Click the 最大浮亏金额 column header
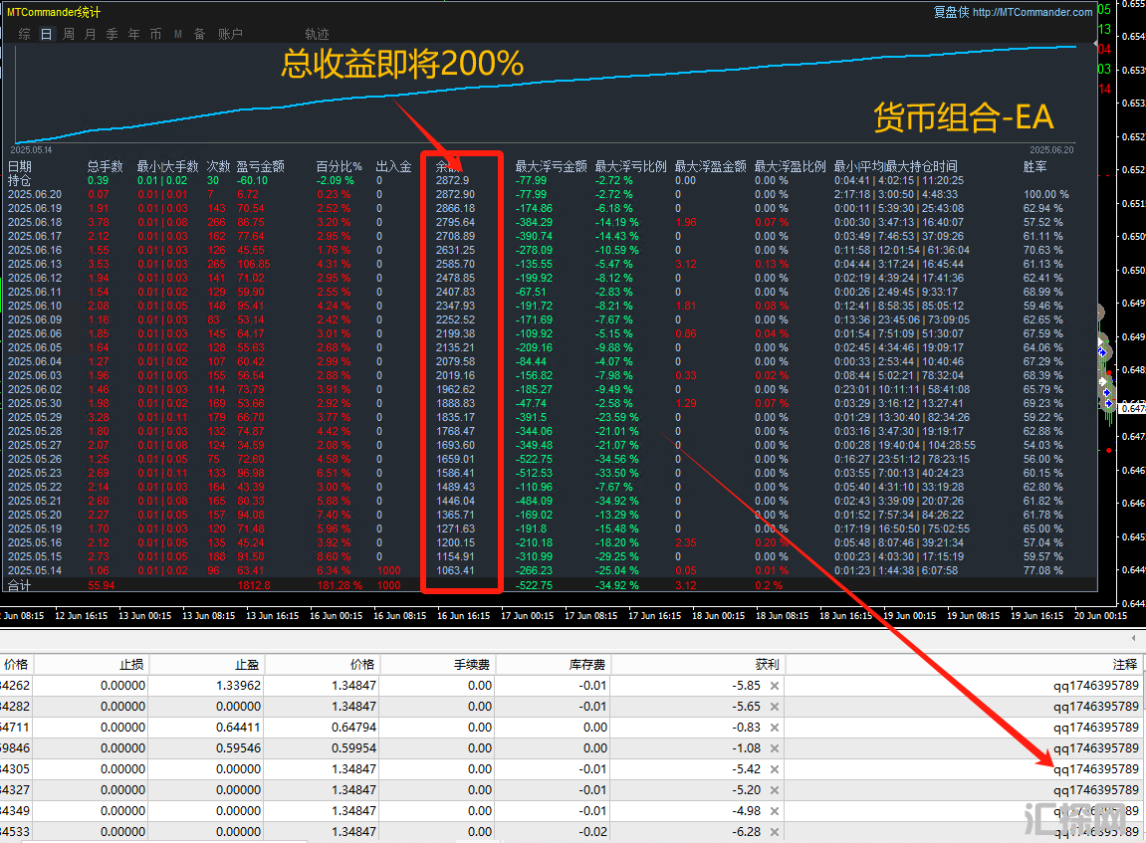This screenshot has width=1146, height=843. pos(551,166)
